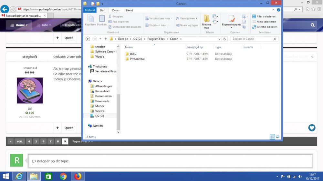Viewport: 323px width, 181px height.
Task: Expand the address bar history dropdown
Action: [x=220, y=39]
